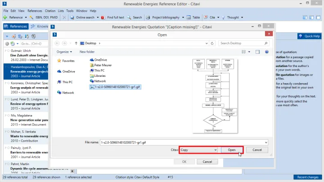
Task: Open Favorites in the navigation pane
Action: pyautogui.click(x=66, y=61)
